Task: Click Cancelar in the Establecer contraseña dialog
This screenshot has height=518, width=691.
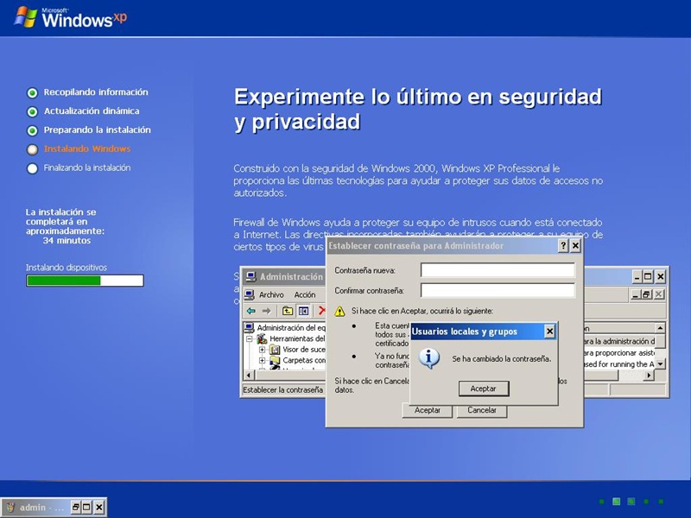Action: coord(482,410)
